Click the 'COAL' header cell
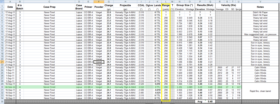The height and width of the screenshot is (104, 280). pyautogui.click(x=141, y=5)
